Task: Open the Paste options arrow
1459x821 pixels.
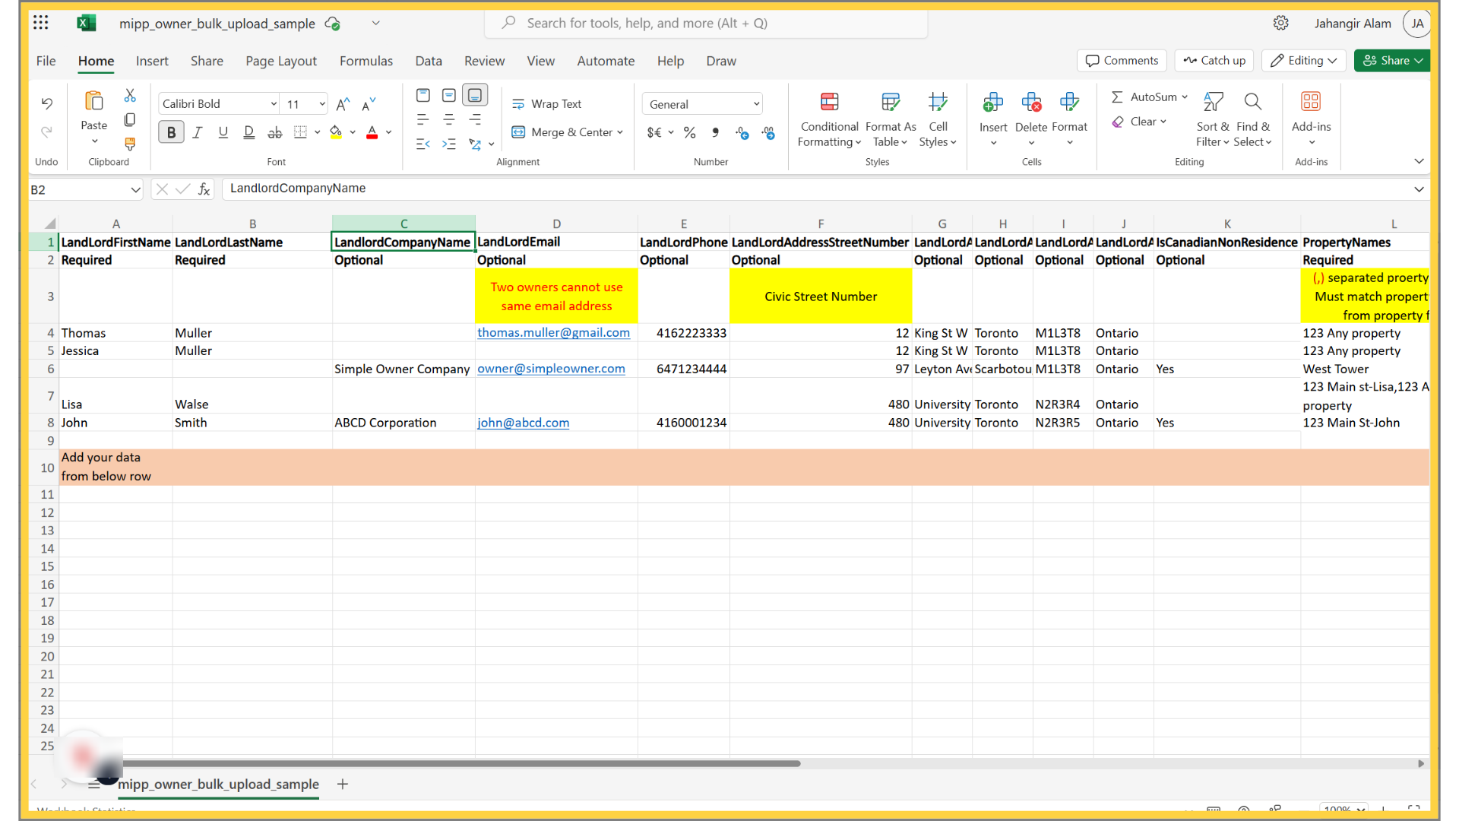Action: pyautogui.click(x=94, y=141)
